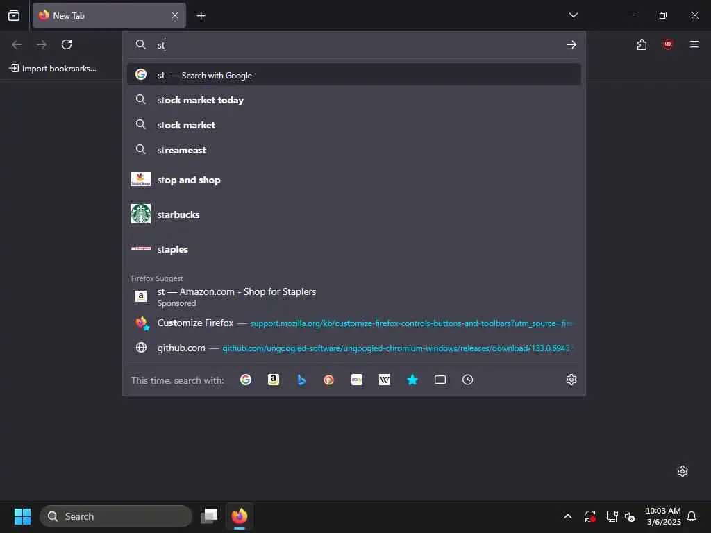711x533 pixels.
Task: Open github.com ungoogled-chromium history link
Action: [353, 348]
